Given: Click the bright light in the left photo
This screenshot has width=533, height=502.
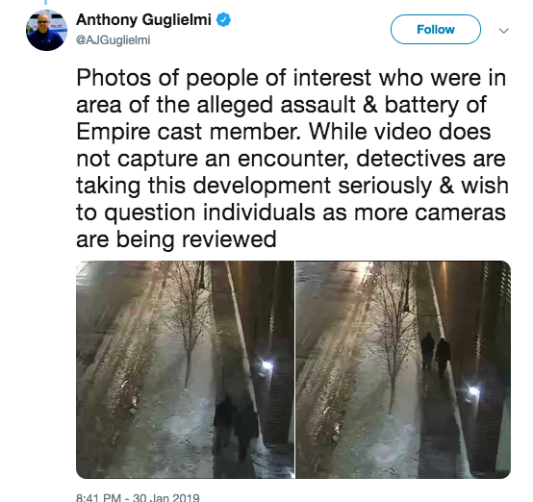Looking at the screenshot, I should 266,366.
